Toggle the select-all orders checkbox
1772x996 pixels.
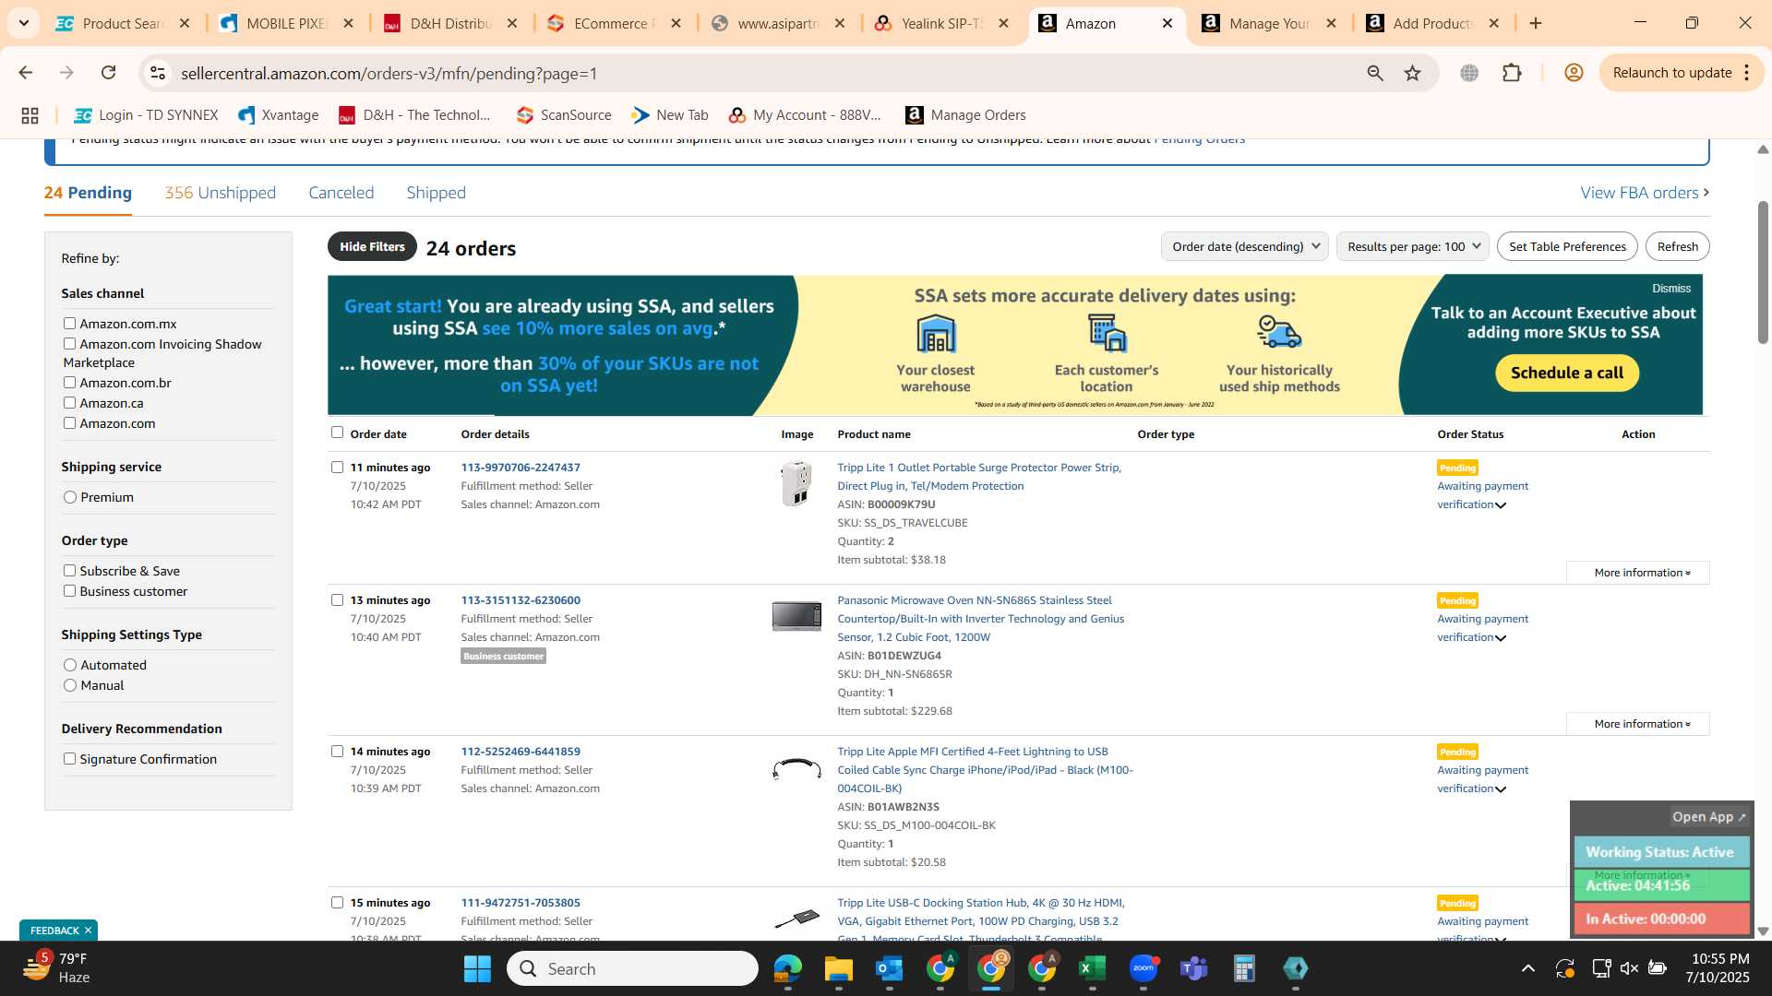tap(337, 433)
